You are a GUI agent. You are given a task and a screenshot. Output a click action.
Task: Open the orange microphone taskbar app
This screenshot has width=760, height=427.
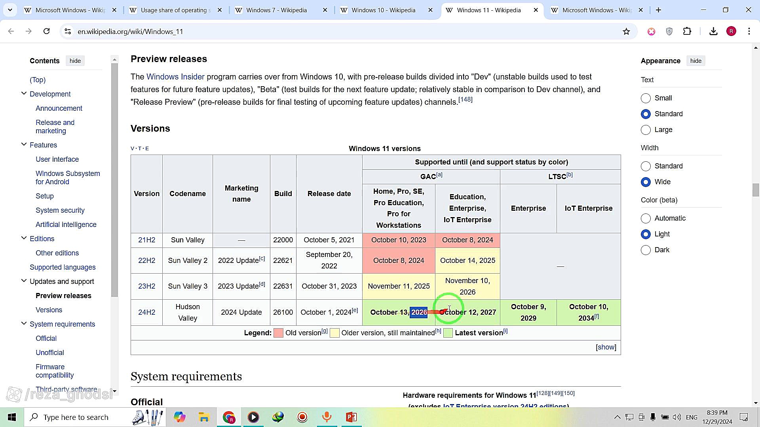(327, 417)
